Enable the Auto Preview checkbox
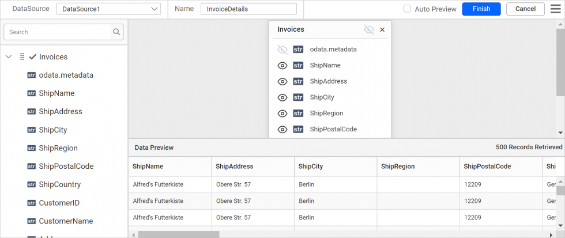This screenshot has height=238, width=565. pos(407,9)
